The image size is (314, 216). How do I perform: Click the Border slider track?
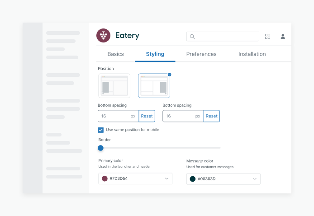(x=159, y=148)
